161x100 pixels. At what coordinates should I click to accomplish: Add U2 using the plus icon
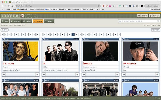[77, 74]
